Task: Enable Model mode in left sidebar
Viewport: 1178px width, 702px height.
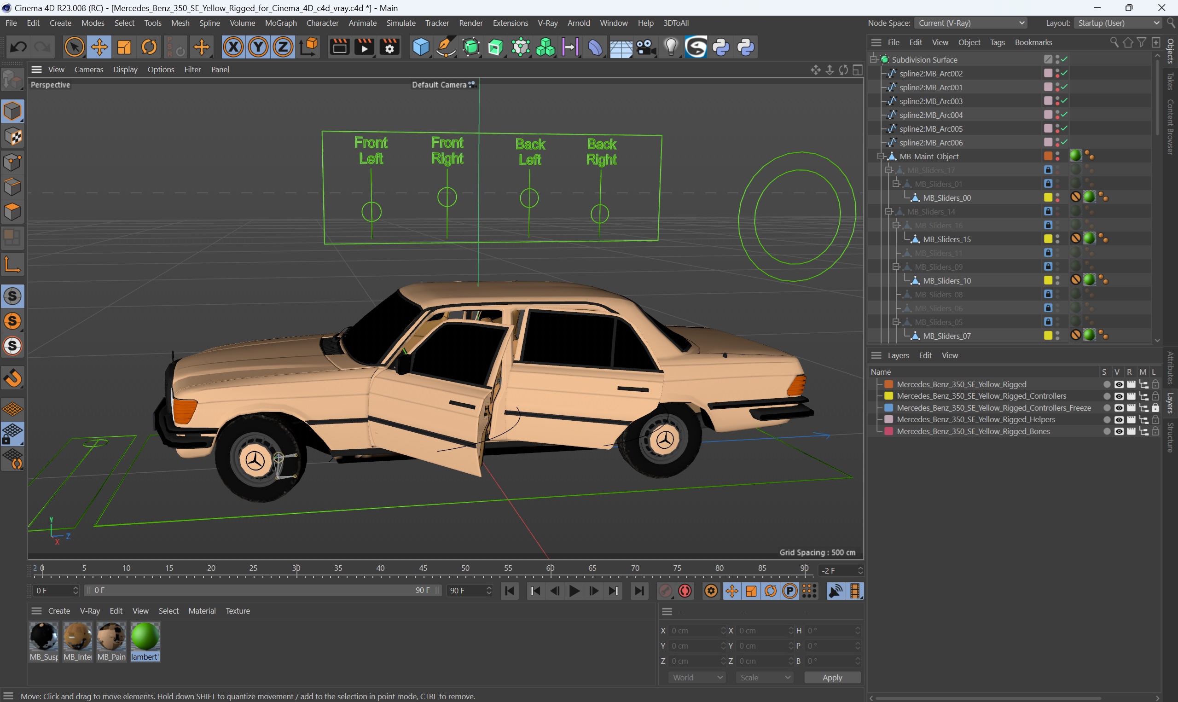Action: [13, 111]
